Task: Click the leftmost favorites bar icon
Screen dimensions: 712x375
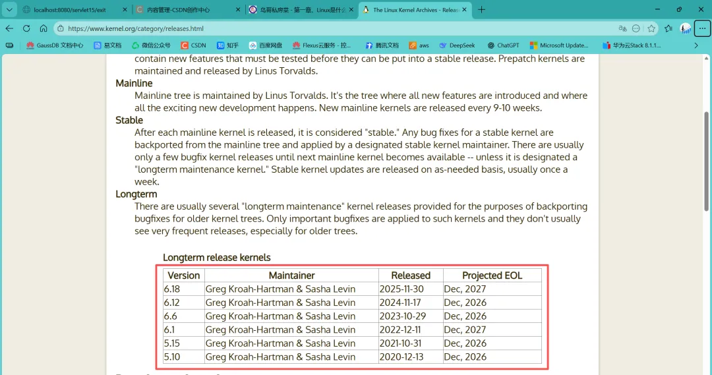Action: pyautogui.click(x=9, y=45)
